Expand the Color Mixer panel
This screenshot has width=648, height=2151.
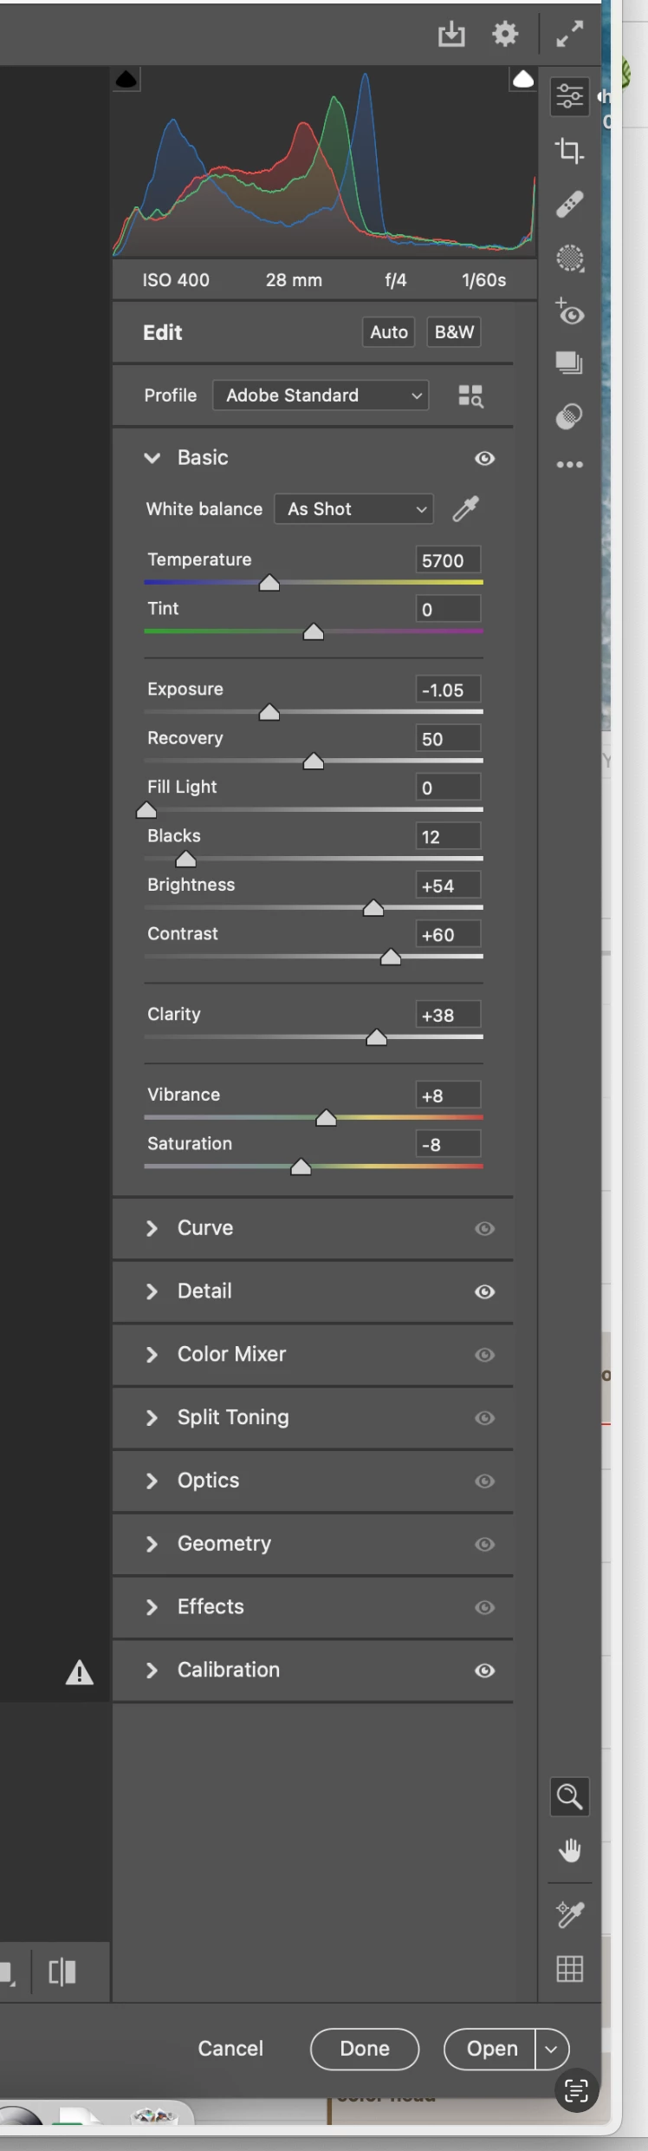click(x=231, y=1355)
